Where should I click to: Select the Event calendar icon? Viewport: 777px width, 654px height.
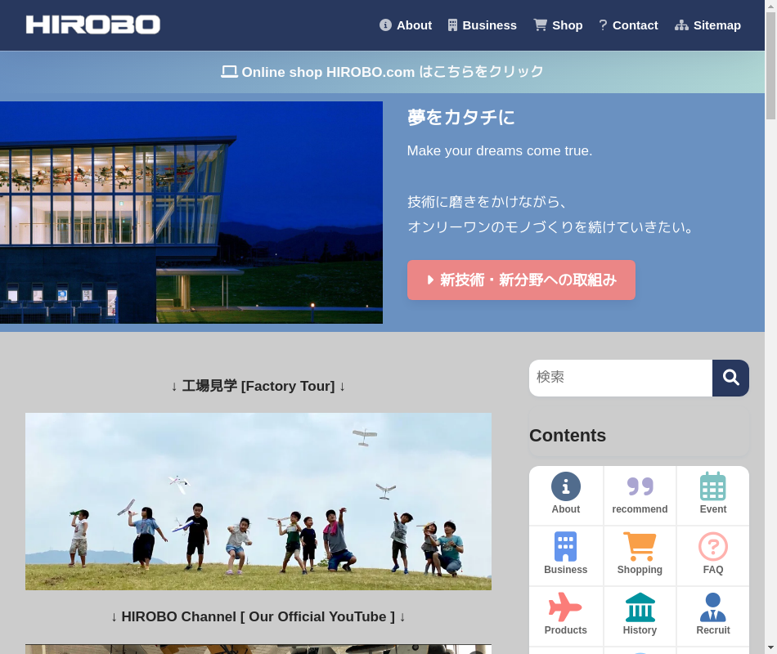[712, 487]
